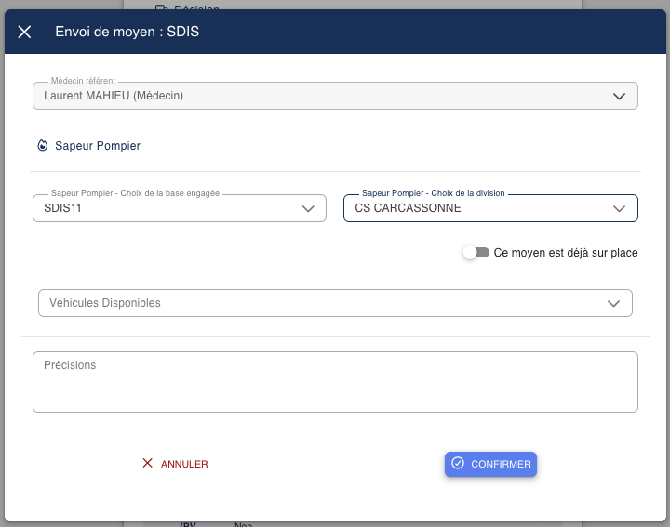Viewport: 670px width, 527px height.
Task: Click the CONFIRMER button
Action: click(x=490, y=464)
